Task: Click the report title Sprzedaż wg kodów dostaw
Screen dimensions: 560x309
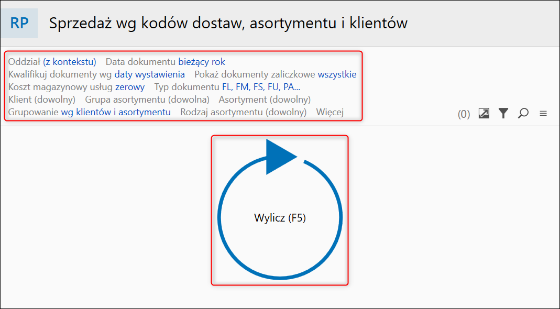Action: click(228, 23)
